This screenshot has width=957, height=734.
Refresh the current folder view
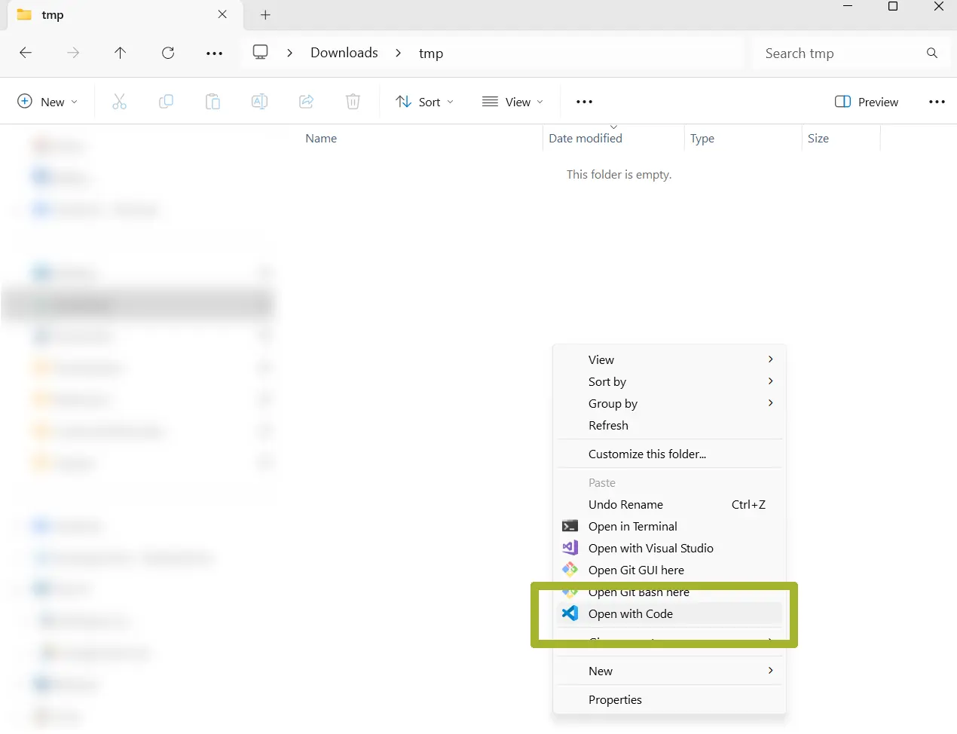[x=168, y=53]
